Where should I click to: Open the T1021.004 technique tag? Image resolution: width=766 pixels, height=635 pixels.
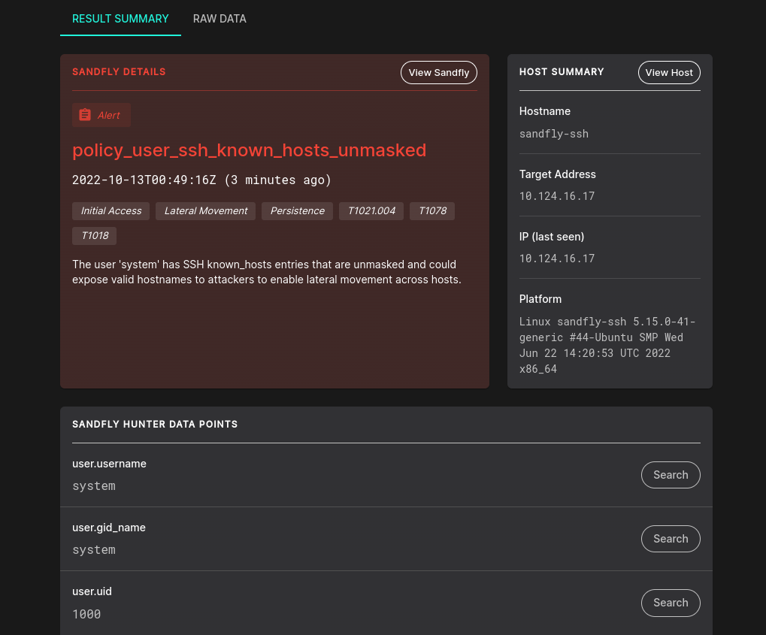[371, 211]
